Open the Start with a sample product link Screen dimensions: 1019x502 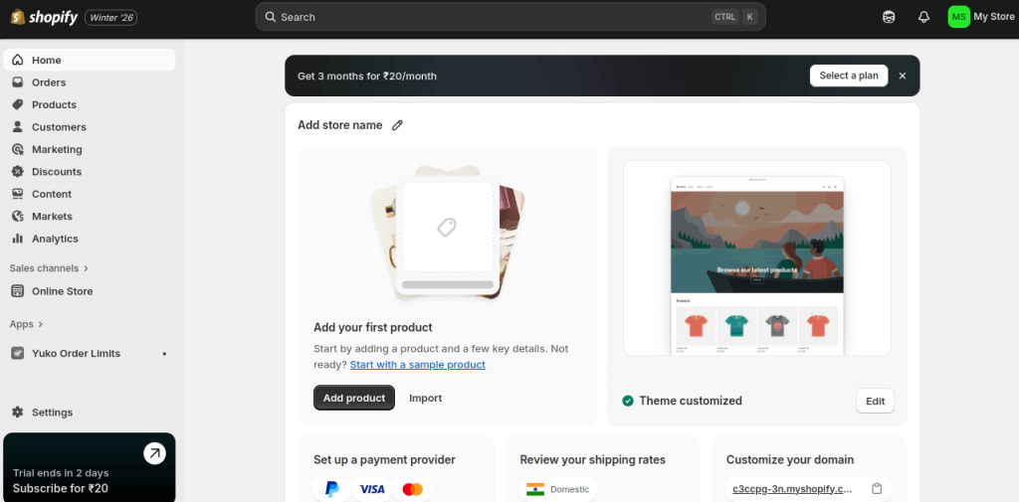(x=417, y=365)
